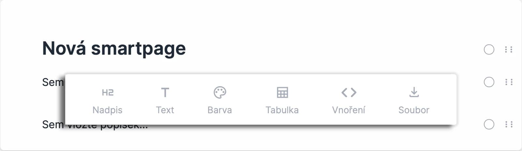Click the bottom Sem vložte popisek placeholder

pos(95,124)
